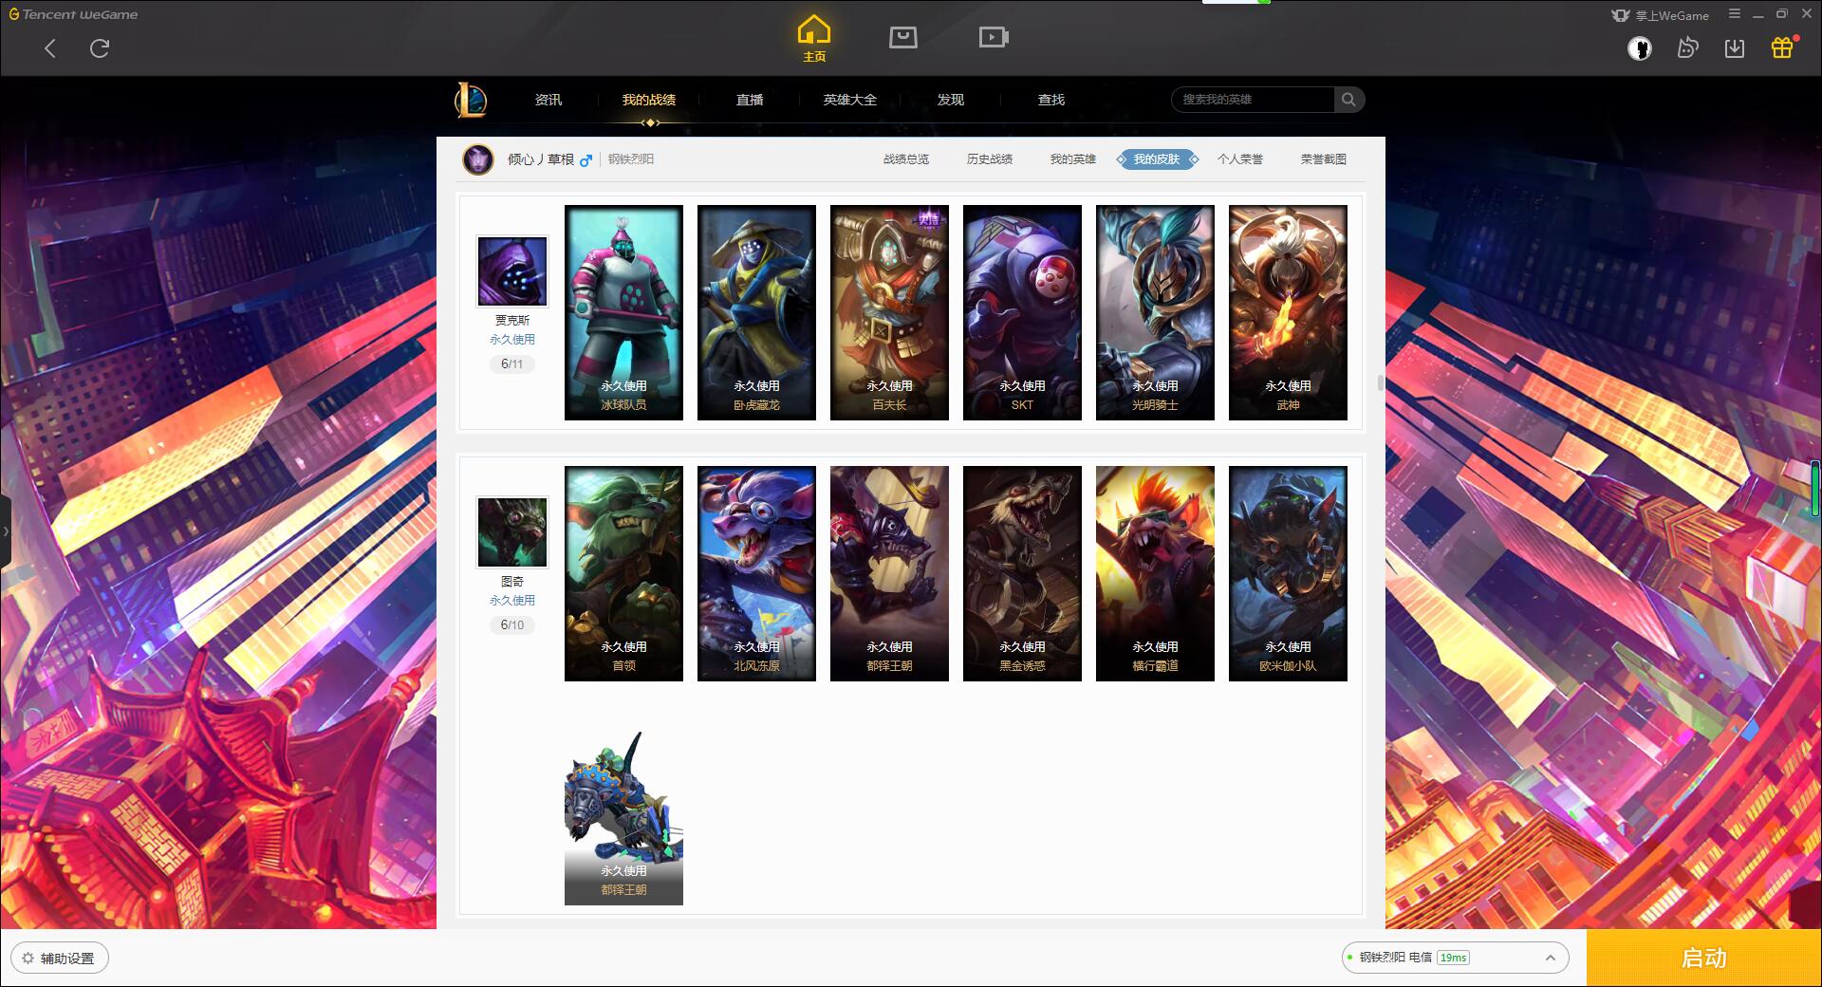Open the 直播 menu tab

750,100
